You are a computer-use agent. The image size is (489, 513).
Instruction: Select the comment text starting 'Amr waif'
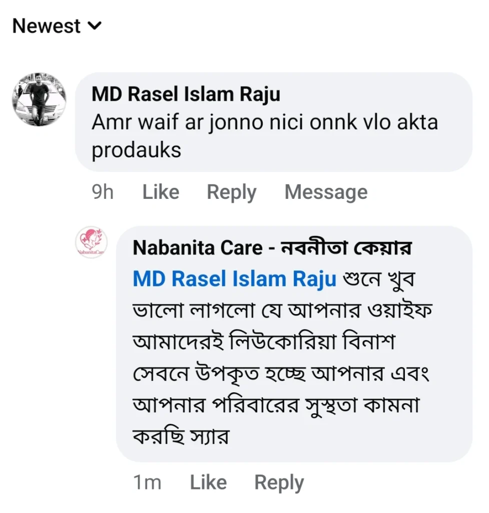pos(264,123)
